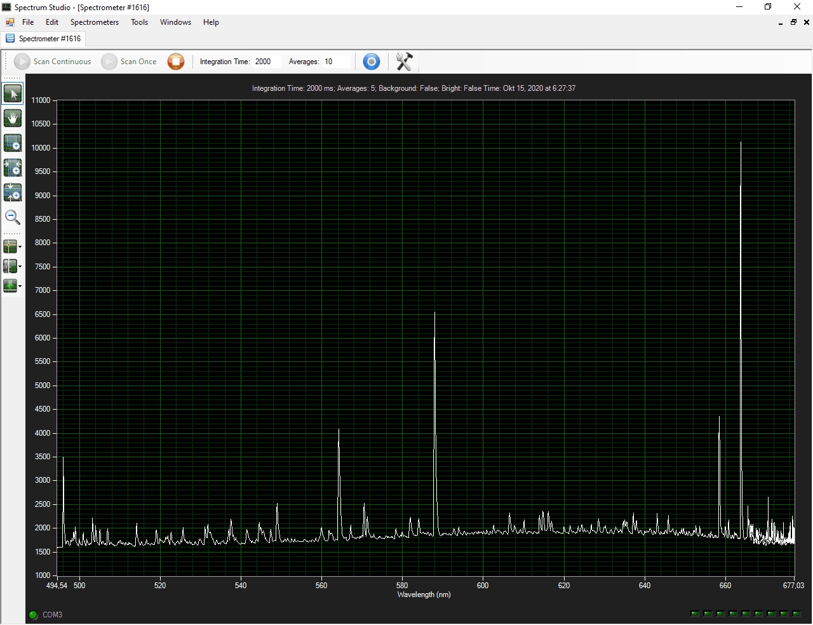Screen dimensions: 813x625
Task: Activate the hand pan tool
Action: pyautogui.click(x=13, y=118)
